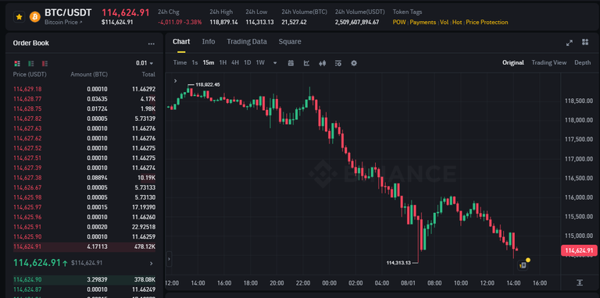Click the orange Bitcoin coin icon

(x=35, y=17)
